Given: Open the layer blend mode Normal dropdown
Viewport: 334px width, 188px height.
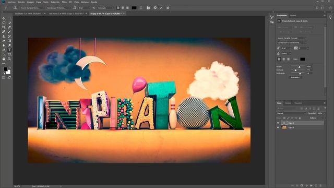Looking at the screenshot, I should (x=291, y=113).
